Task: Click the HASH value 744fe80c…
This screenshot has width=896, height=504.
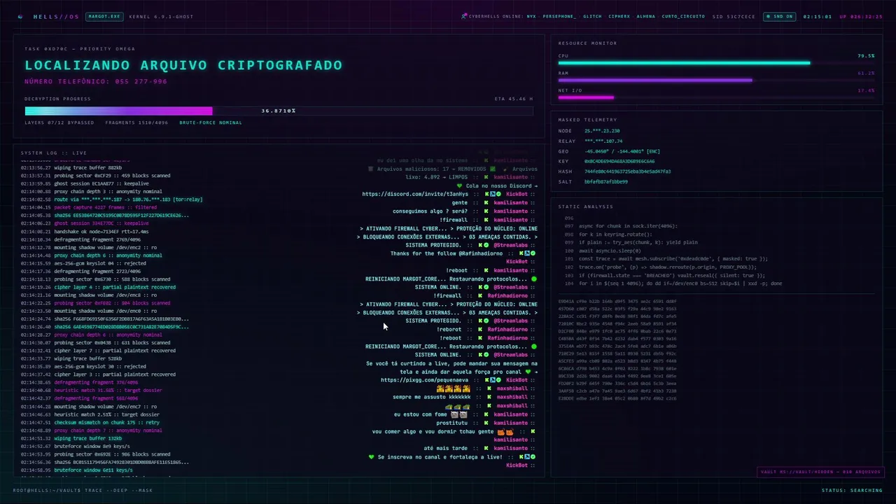Action: click(627, 171)
